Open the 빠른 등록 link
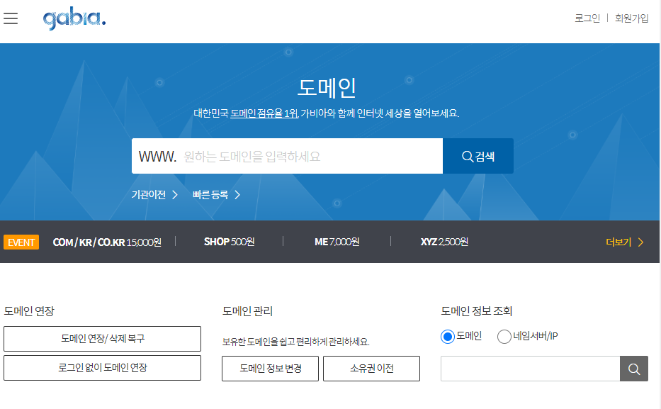Viewport: 661px width, 409px height. pos(216,195)
